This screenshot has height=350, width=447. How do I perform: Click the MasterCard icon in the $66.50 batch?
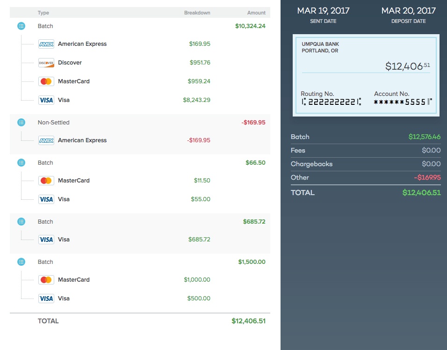click(46, 180)
